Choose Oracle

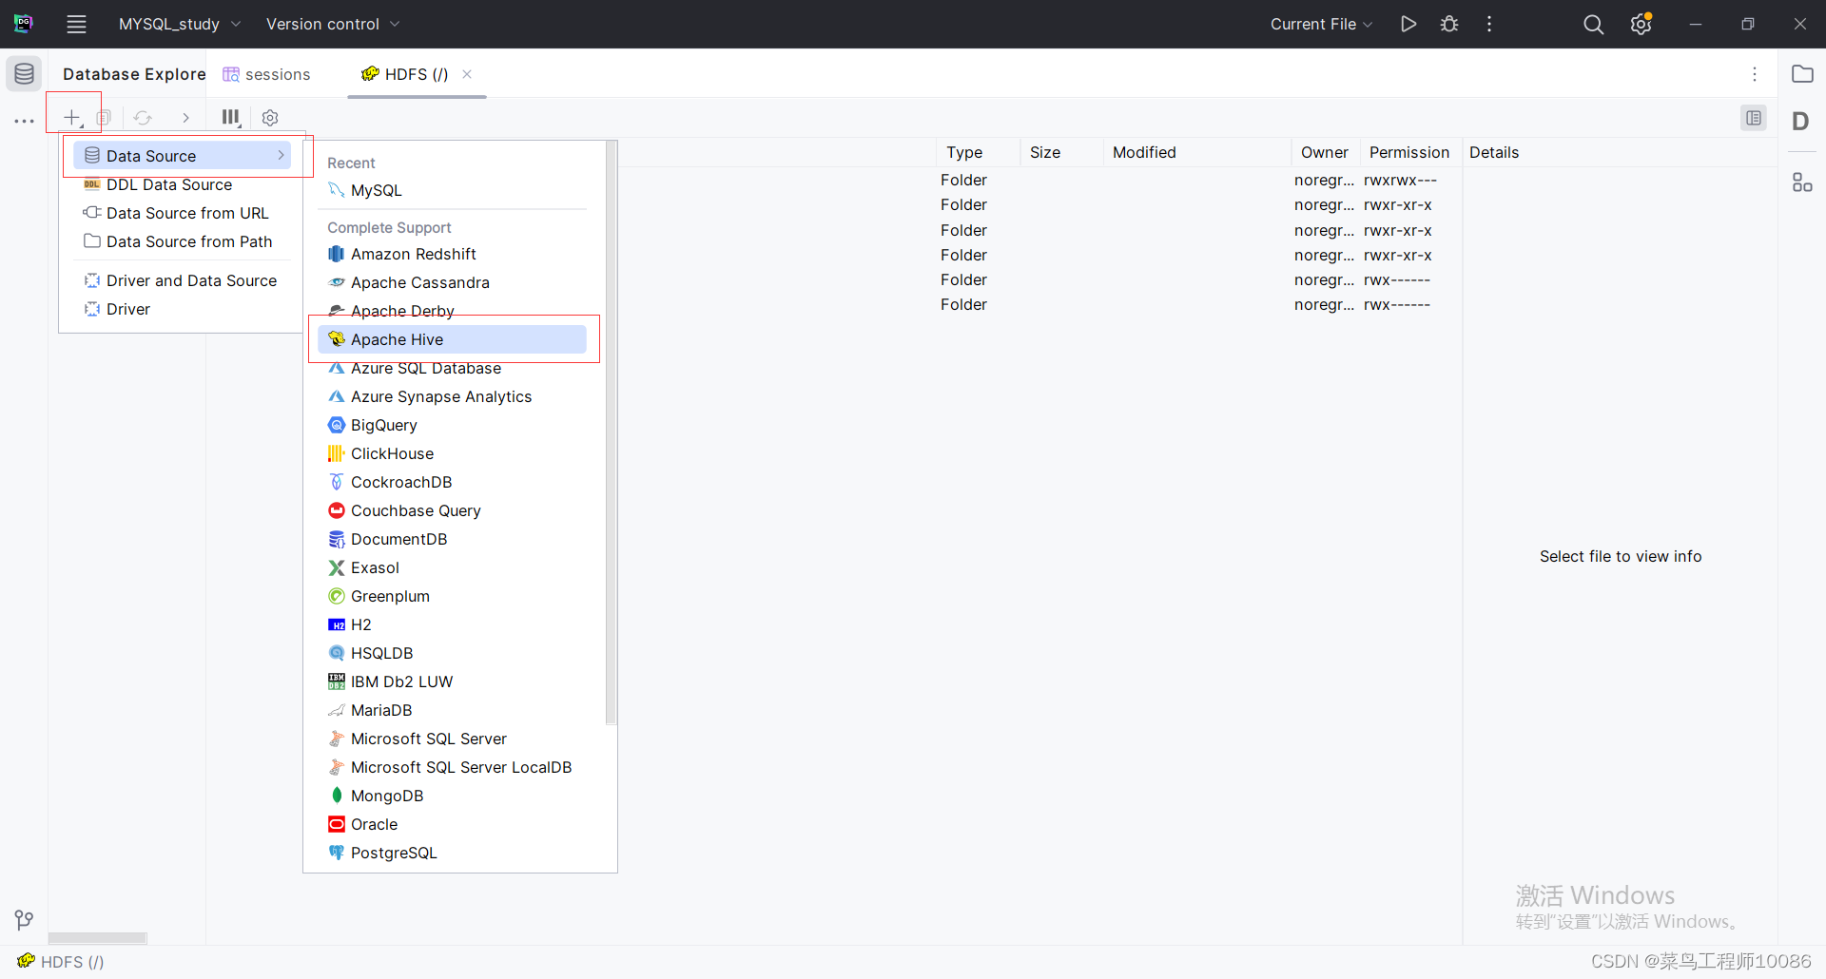pos(453,824)
